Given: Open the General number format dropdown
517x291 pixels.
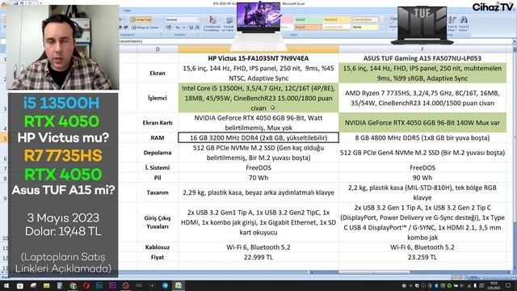Looking at the screenshot, I should pyautogui.click(x=182, y=19).
